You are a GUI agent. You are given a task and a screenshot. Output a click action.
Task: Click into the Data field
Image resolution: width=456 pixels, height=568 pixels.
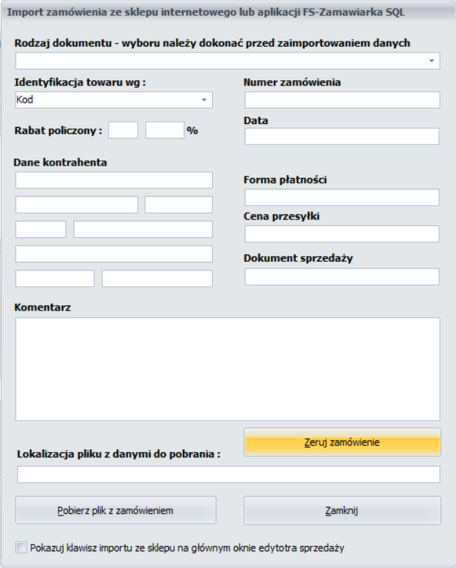click(342, 136)
